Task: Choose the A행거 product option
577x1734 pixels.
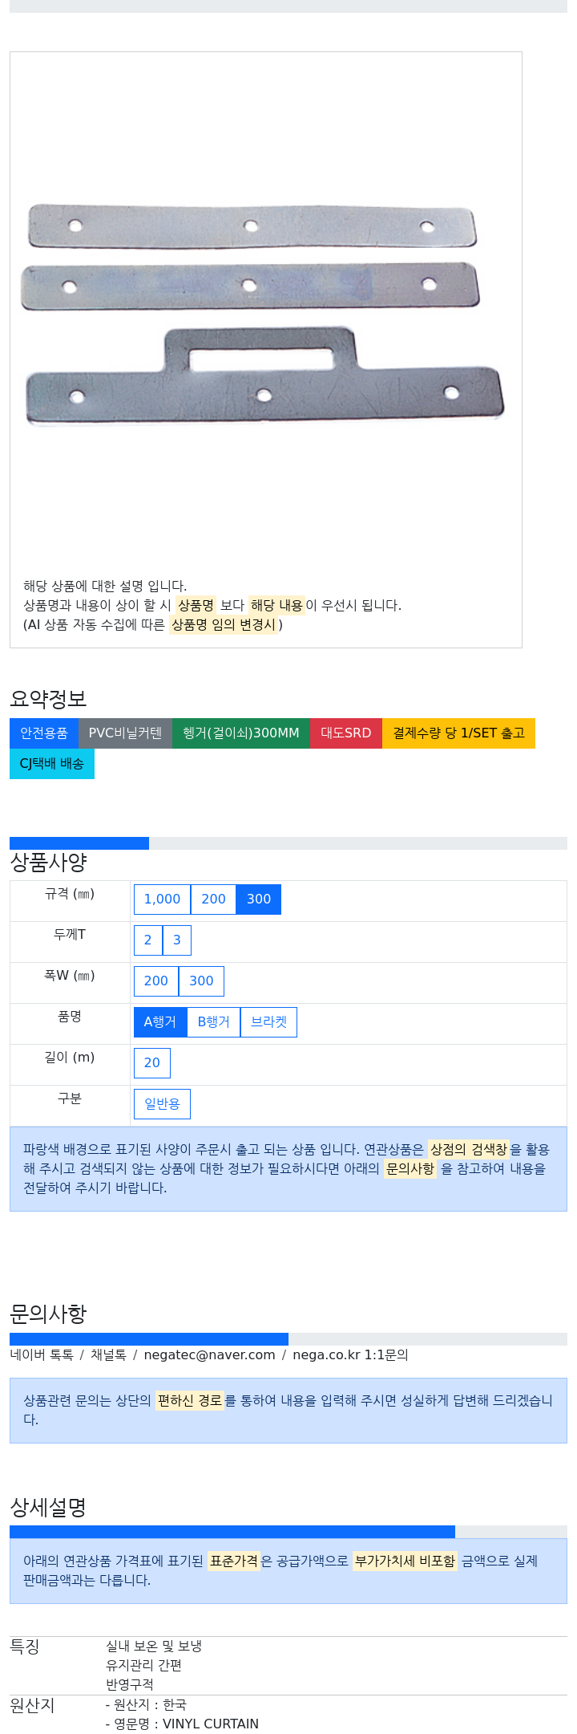Action: (160, 1022)
